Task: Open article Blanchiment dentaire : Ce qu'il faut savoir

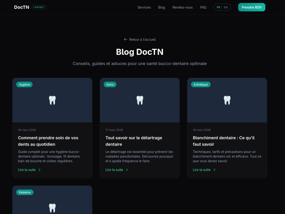Action: 223,141
